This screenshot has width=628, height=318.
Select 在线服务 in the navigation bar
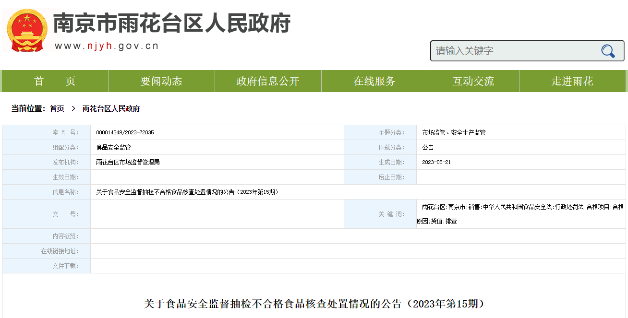point(374,81)
